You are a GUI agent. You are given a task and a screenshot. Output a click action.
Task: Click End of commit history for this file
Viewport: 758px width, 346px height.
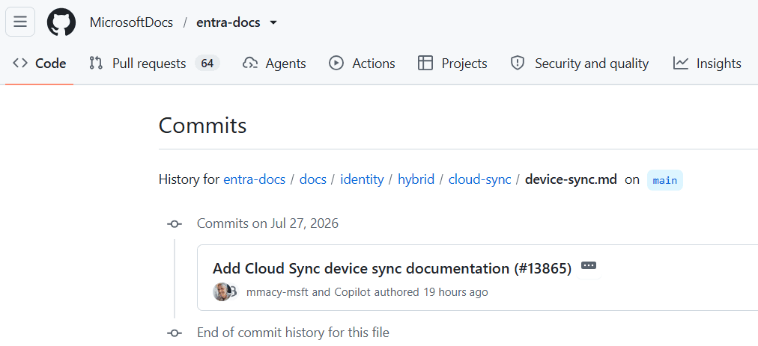coord(293,333)
